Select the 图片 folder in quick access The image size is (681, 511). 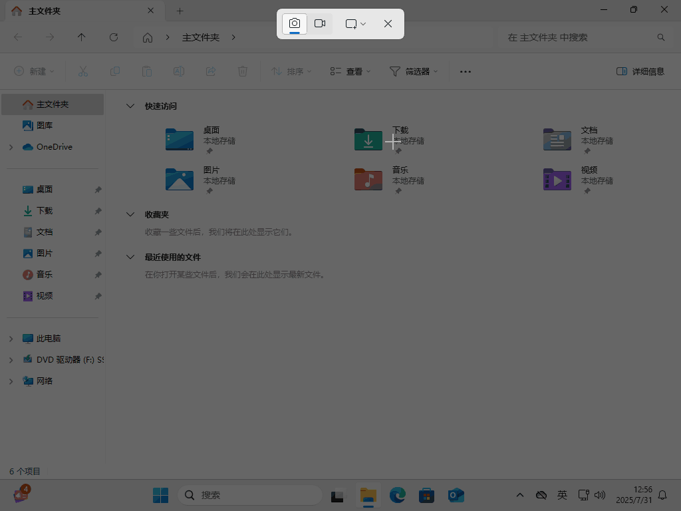(201, 180)
